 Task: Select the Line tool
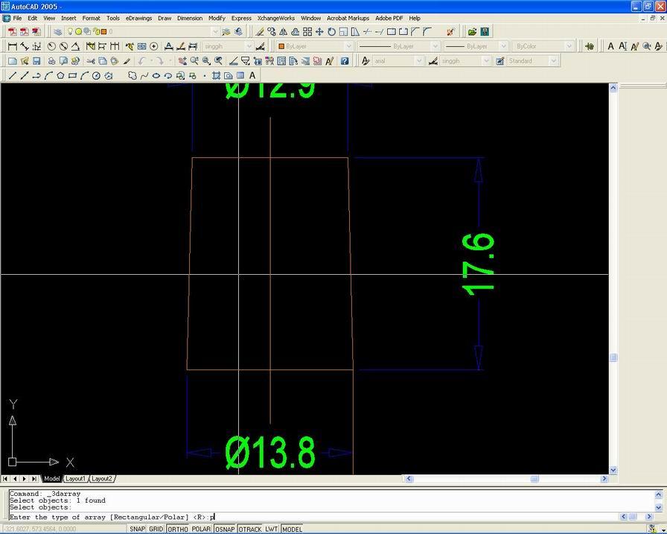click(x=13, y=75)
